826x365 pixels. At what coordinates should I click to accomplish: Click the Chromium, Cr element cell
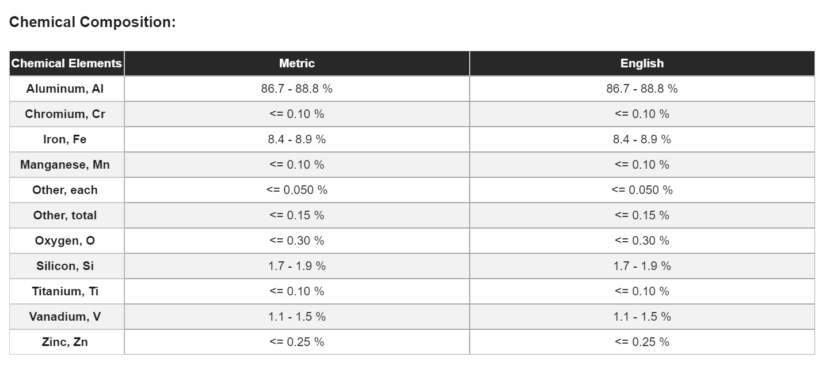(65, 114)
